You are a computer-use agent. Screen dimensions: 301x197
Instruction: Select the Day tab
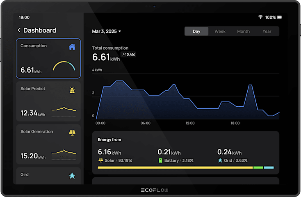coord(196,32)
